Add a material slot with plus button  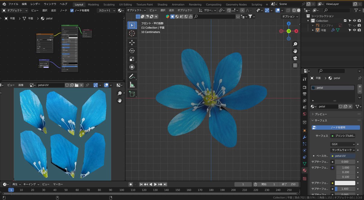[359, 87]
